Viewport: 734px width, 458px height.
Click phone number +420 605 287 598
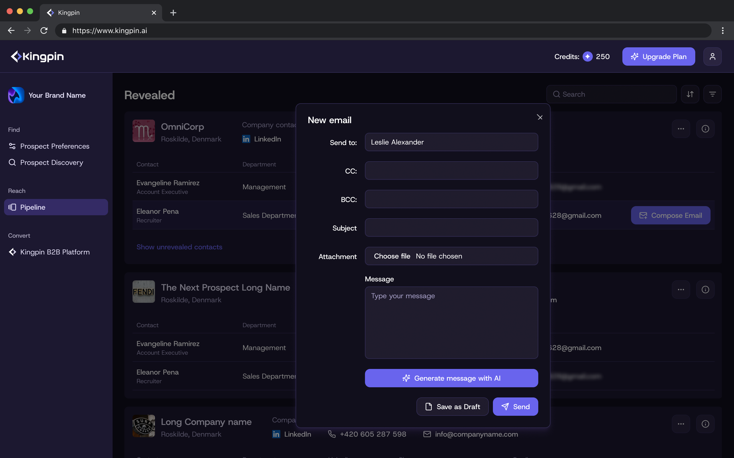click(x=367, y=434)
